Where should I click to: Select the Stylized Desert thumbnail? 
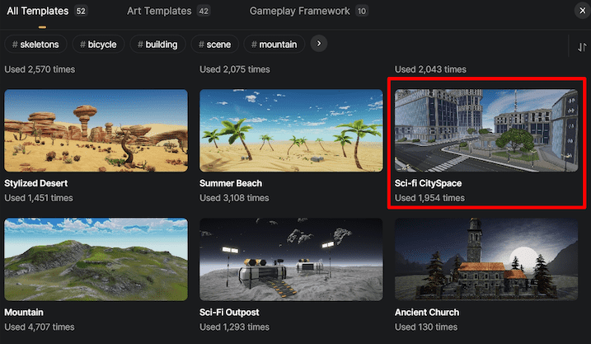pos(96,130)
